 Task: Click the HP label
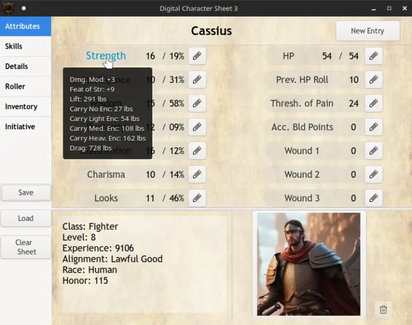pos(289,56)
